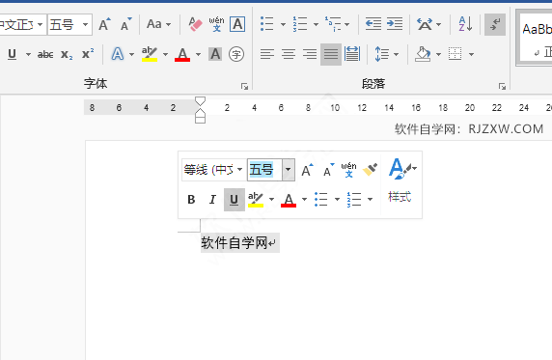The image size is (552, 360).
Task: Apply subscript formatting
Action: point(67,54)
